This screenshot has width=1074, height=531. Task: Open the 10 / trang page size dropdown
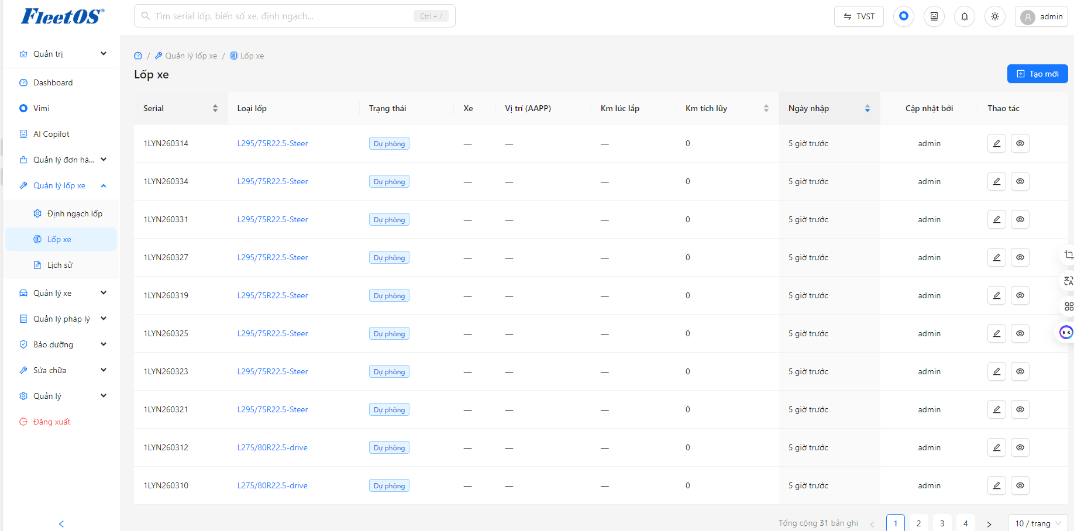1038,523
